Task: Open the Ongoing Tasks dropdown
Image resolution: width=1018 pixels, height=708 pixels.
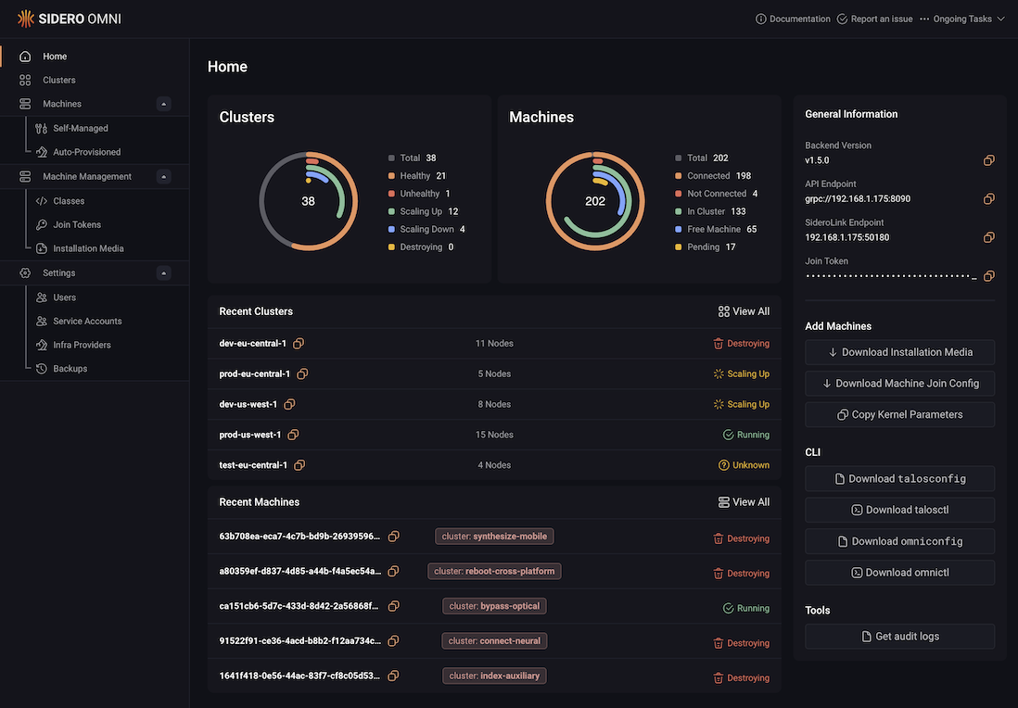Action: 962,19
